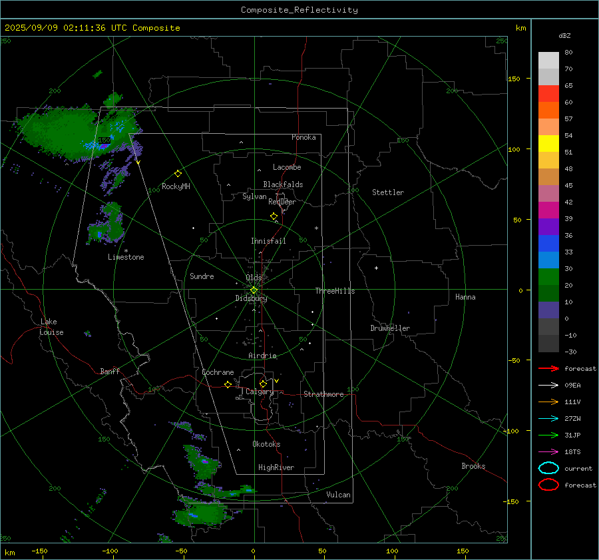599x560 pixels.
Task: Select the light gray 70–80 dBZ swatch
Action: (x=548, y=61)
